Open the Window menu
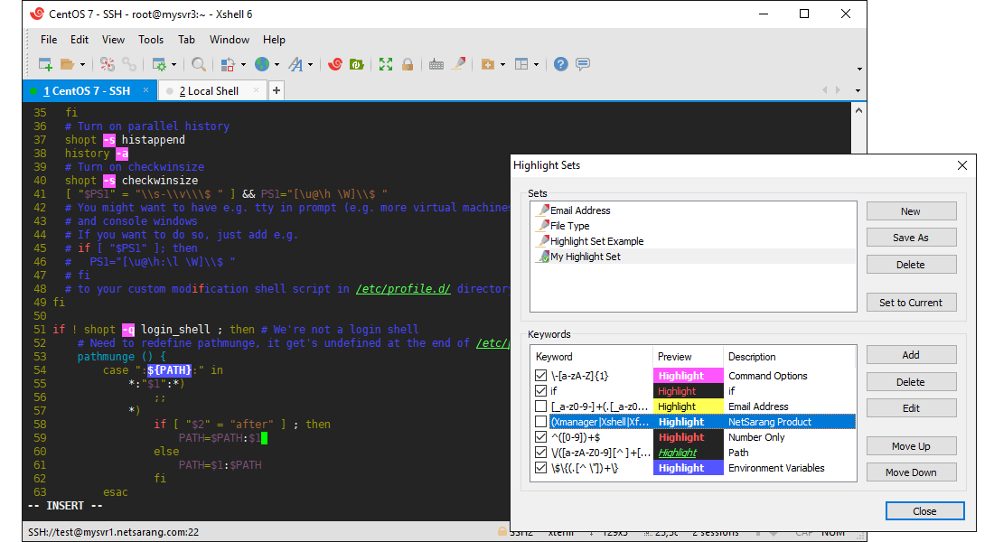 pos(230,40)
